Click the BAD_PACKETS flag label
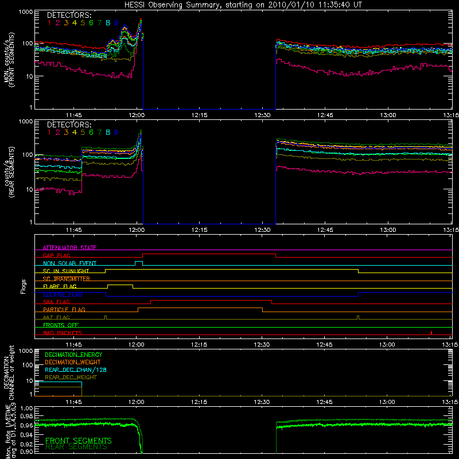Image resolution: width=459 pixels, height=459 pixels. point(63,333)
